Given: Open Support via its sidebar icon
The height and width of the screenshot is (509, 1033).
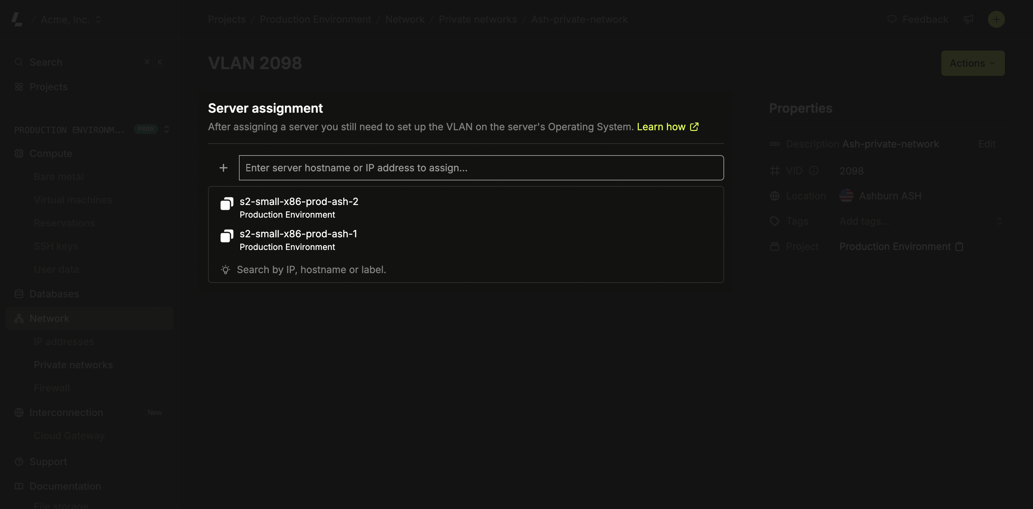Looking at the screenshot, I should (18, 461).
